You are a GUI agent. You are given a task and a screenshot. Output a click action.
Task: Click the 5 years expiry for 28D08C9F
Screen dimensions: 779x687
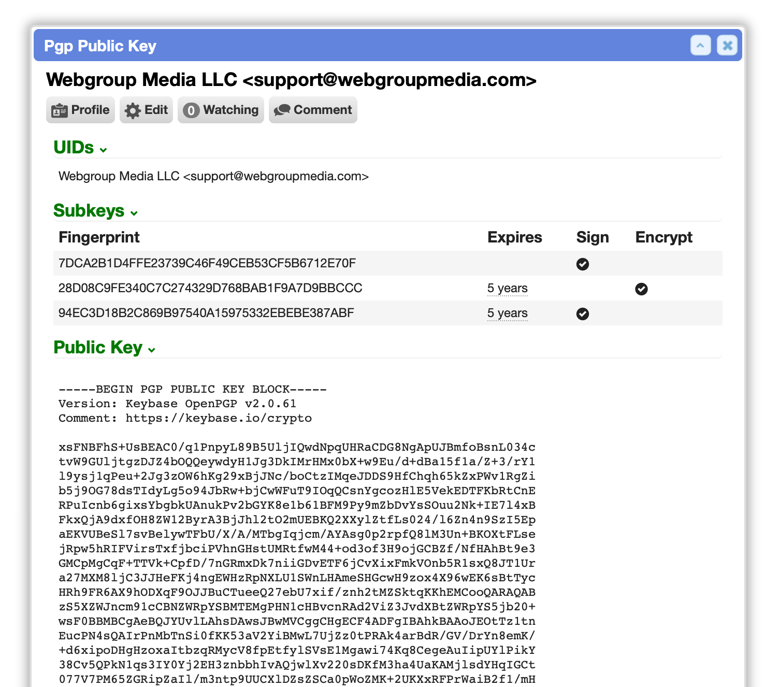pos(508,289)
